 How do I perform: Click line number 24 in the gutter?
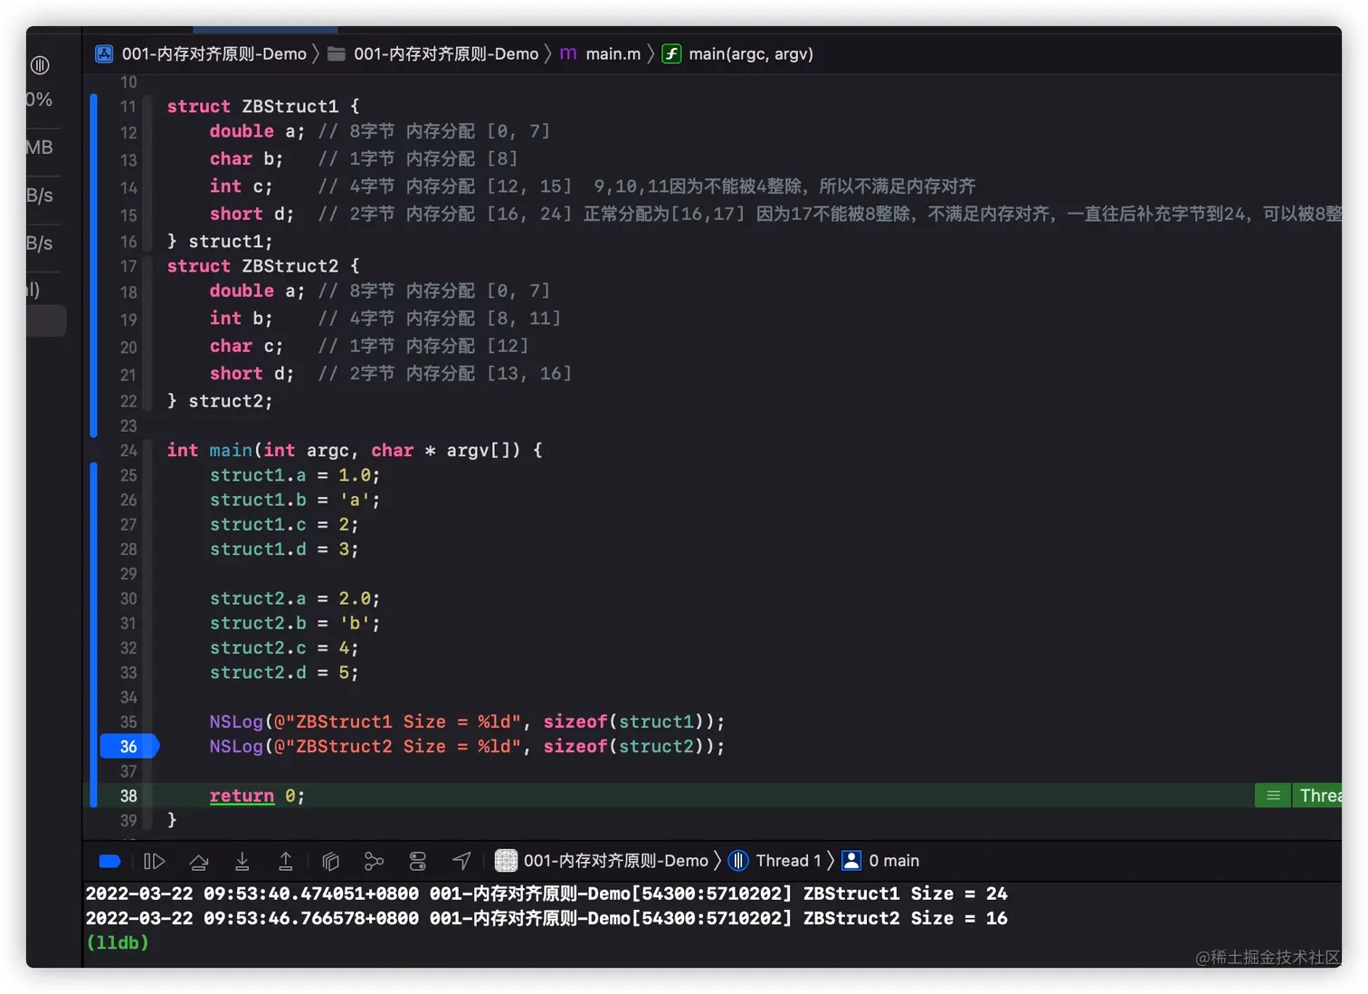tap(128, 451)
